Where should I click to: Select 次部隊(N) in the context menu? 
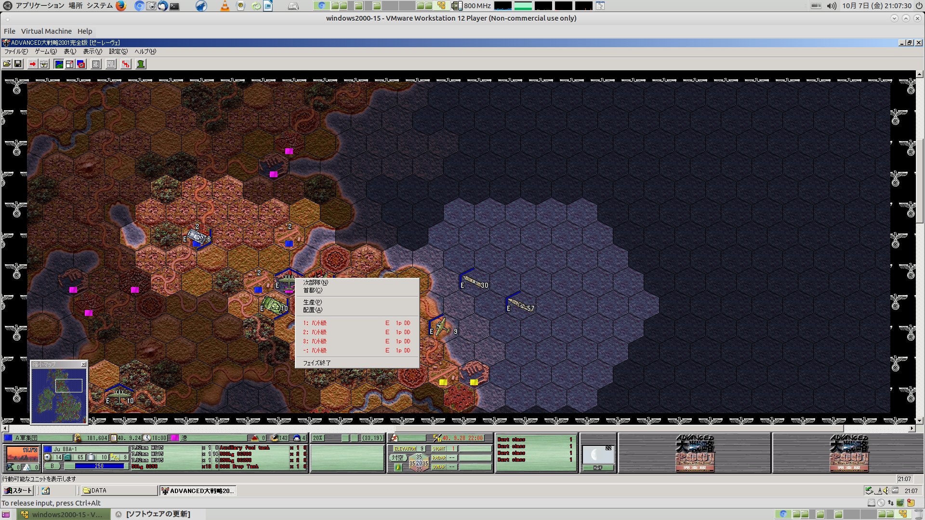(x=357, y=283)
